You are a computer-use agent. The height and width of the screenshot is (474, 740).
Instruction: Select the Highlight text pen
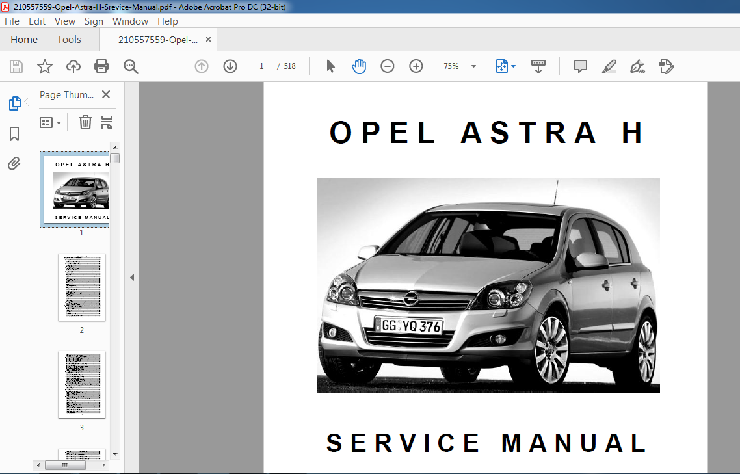tap(609, 66)
